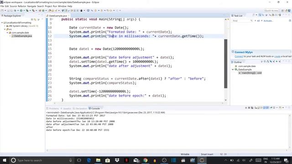Click the Quick Access search field
This screenshot has width=292, height=164.
271,10
